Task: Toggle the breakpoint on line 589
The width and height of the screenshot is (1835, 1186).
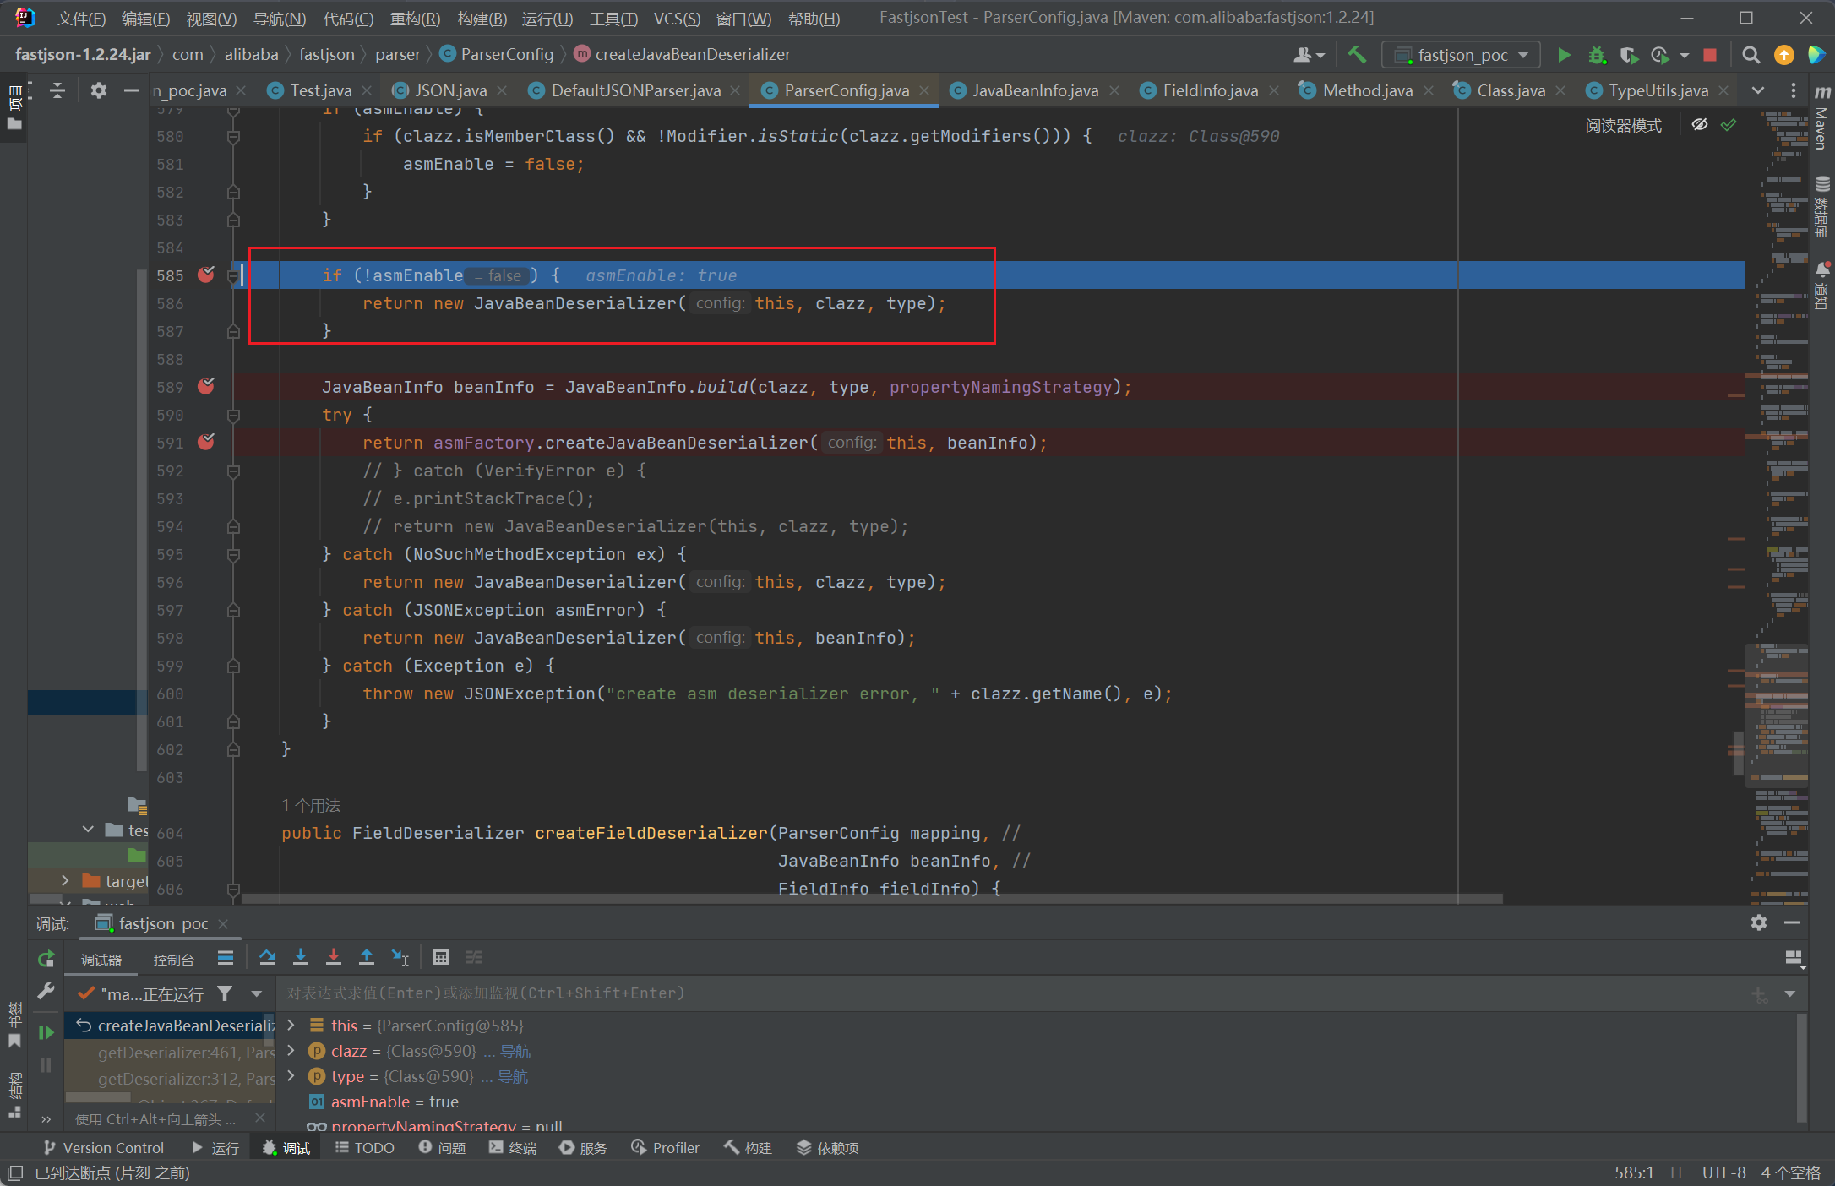Action: coord(206,387)
